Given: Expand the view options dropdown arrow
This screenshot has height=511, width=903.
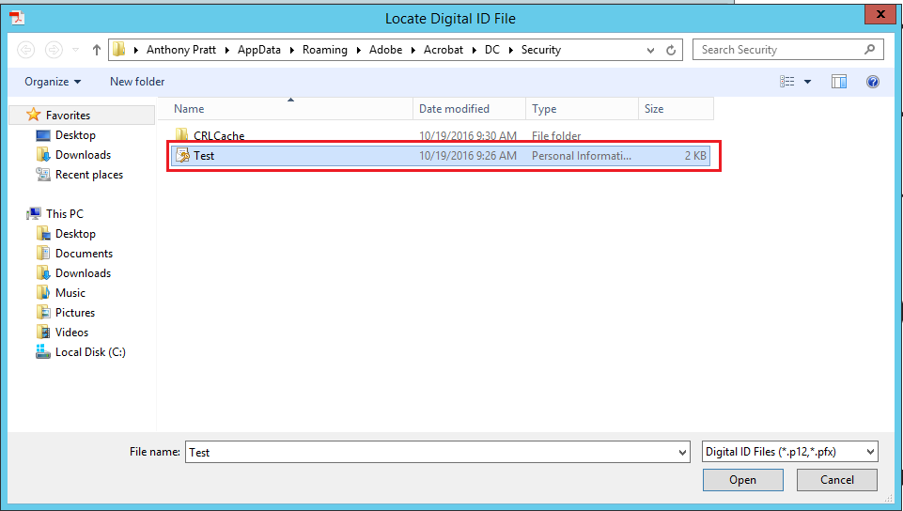Looking at the screenshot, I should [x=807, y=82].
